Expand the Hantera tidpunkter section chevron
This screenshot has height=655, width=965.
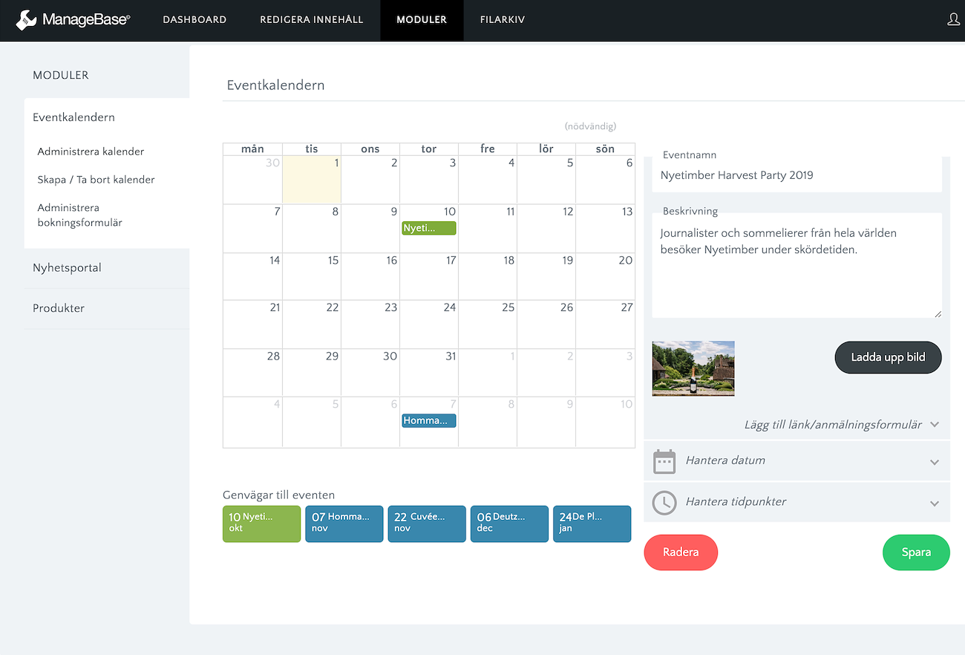pyautogui.click(x=934, y=504)
